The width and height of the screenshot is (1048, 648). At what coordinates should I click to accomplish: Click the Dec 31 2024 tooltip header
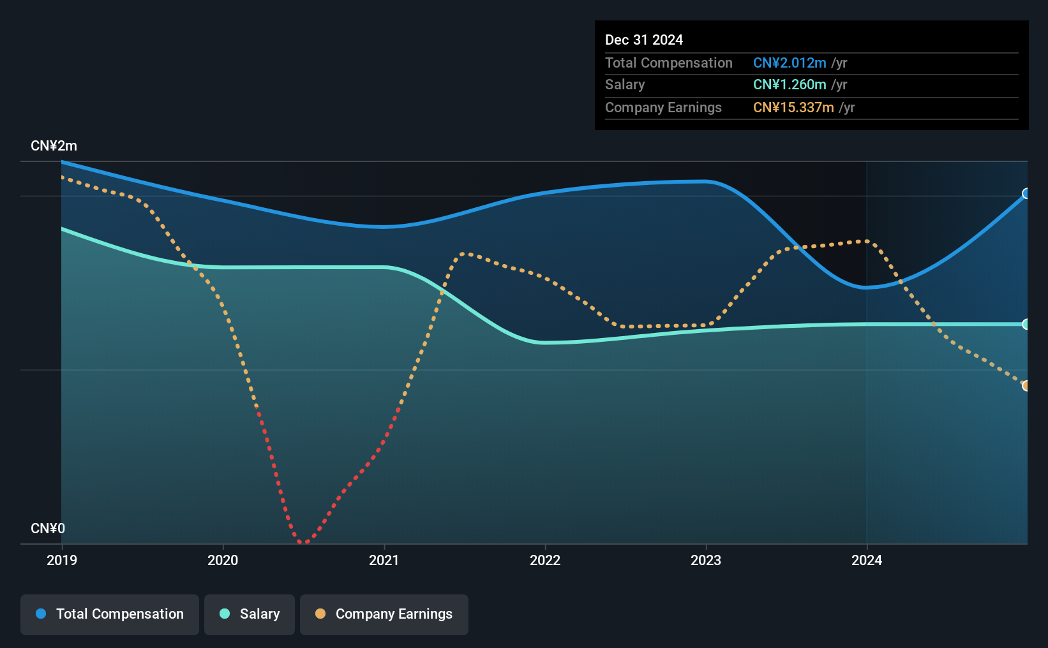(644, 40)
